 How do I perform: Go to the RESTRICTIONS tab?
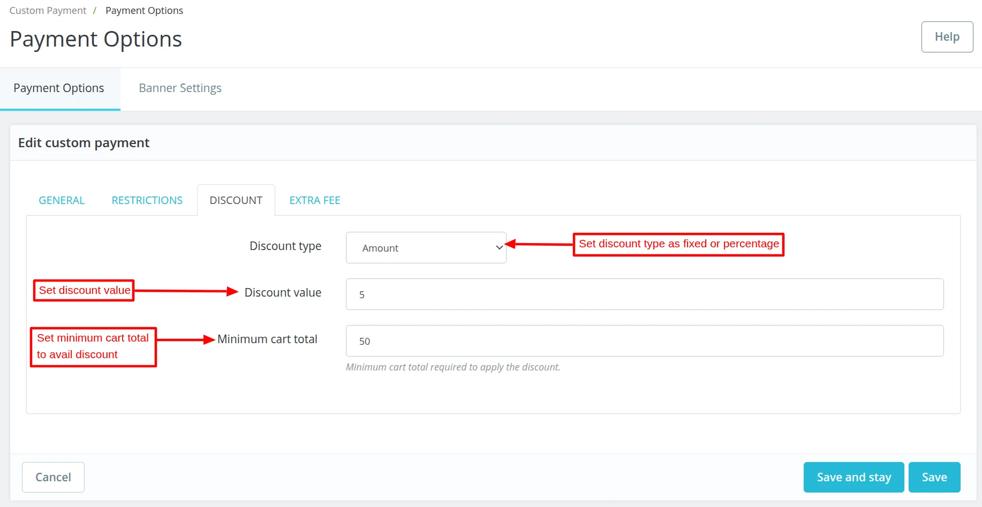(x=147, y=200)
